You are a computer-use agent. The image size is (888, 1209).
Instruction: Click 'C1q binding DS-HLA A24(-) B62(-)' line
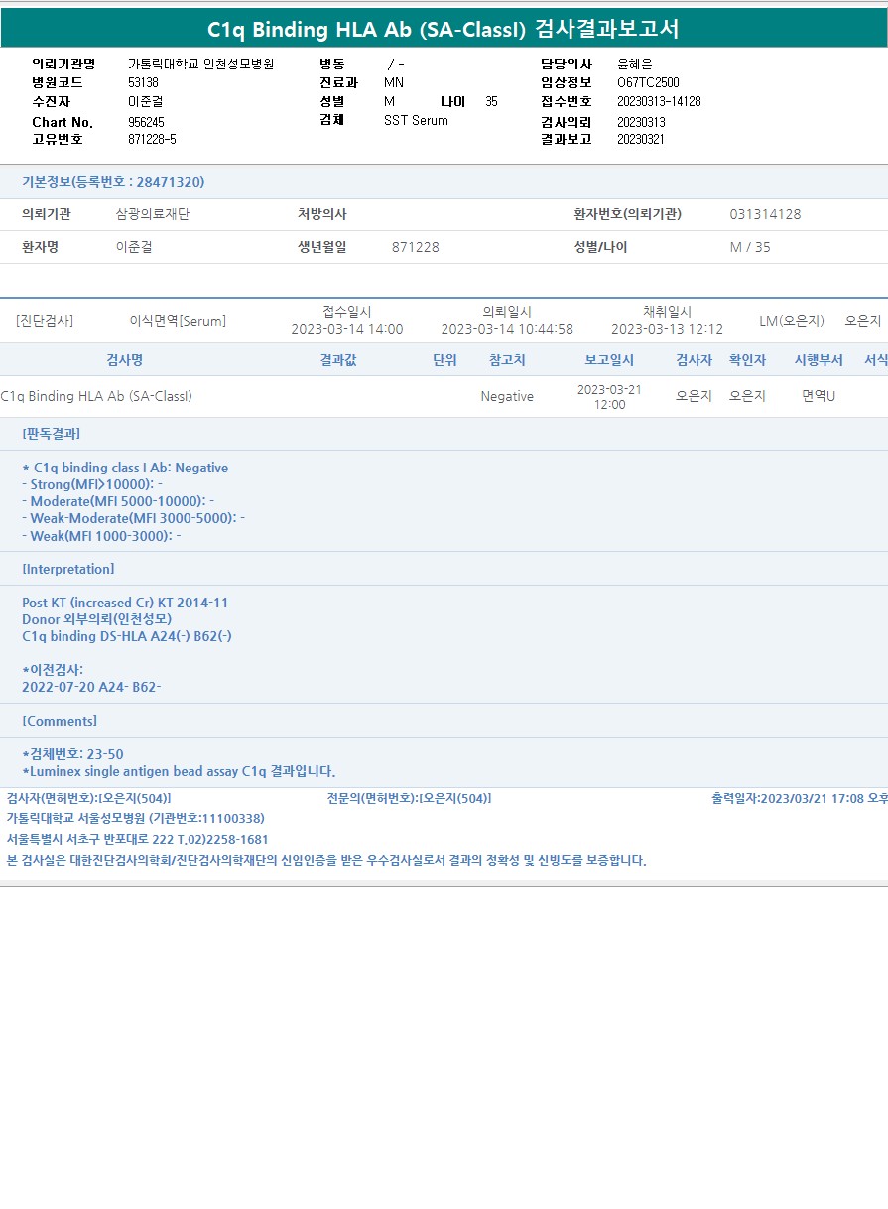[x=127, y=636]
